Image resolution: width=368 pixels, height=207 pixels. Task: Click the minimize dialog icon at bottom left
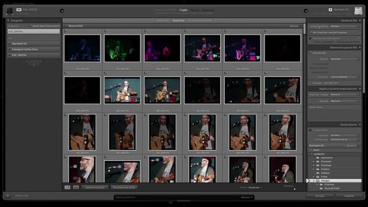[x=7, y=195]
